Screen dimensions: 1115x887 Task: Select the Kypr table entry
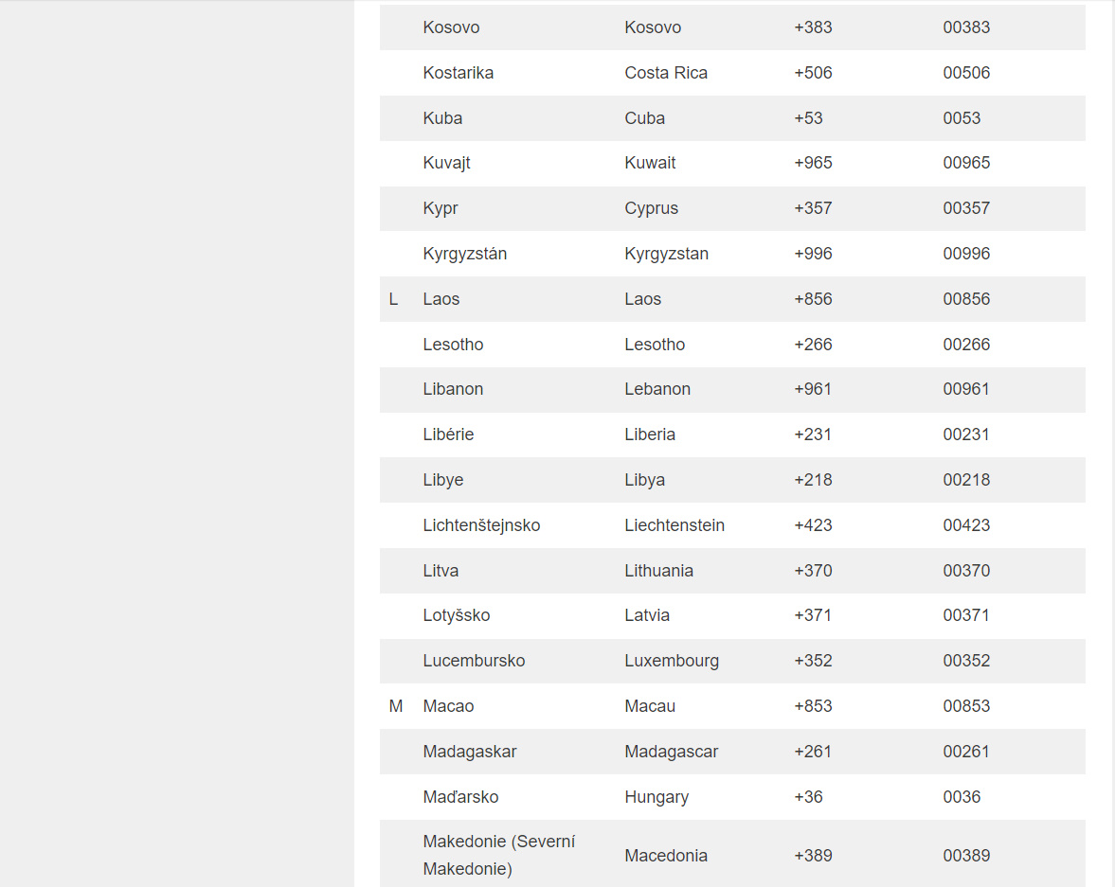pos(441,208)
